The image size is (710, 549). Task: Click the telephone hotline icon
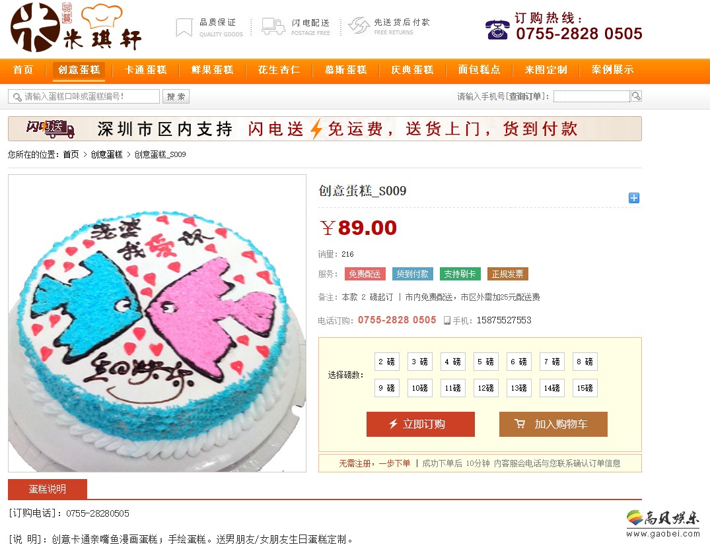pos(497,30)
